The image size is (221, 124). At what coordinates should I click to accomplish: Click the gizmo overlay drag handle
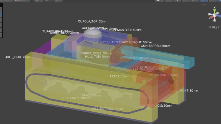(204, 5)
